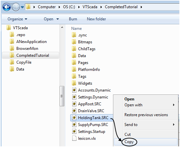This screenshot has width=180, height=147.
Task: Expand the arrow before Computer in breadcrumb
Action: coord(34,7)
